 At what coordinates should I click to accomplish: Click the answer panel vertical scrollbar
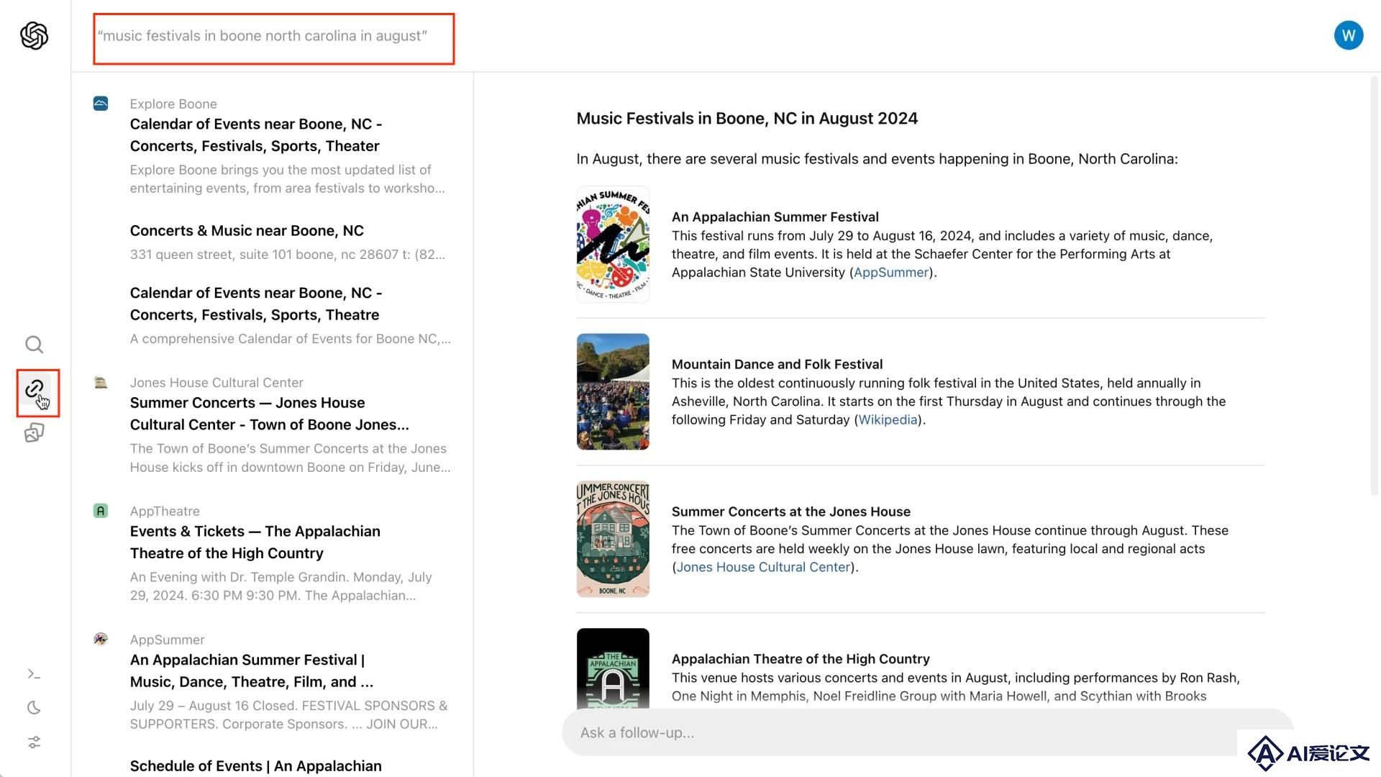coord(1375,286)
